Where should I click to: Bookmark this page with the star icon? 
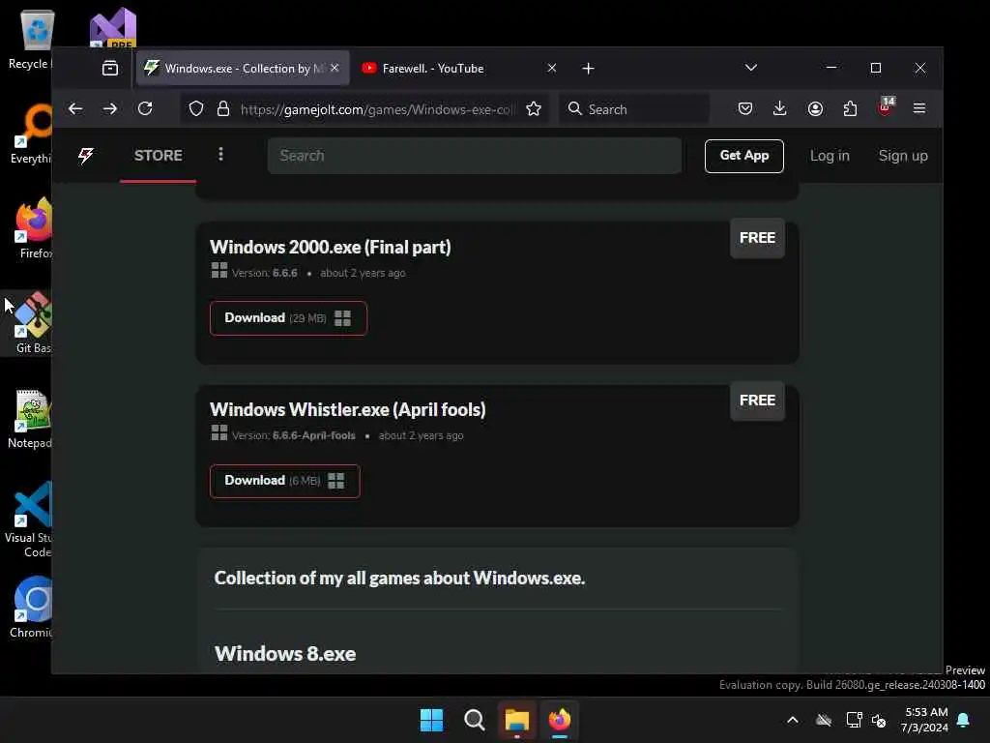tap(534, 108)
